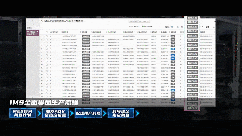The height and width of the screenshot is (136, 242).
Task: Expand the 添加搜索条件 dropdown
Action: (x=134, y=26)
